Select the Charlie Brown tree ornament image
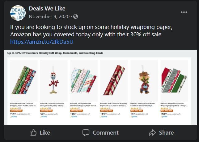The width and height of the screenshot is (199, 142). click(x=144, y=80)
